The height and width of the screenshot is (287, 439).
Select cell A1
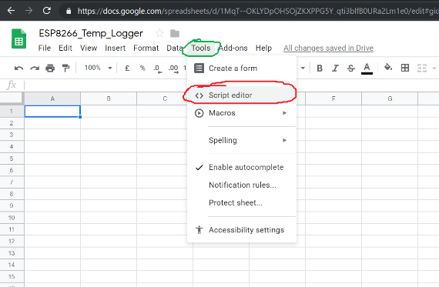pos(52,111)
